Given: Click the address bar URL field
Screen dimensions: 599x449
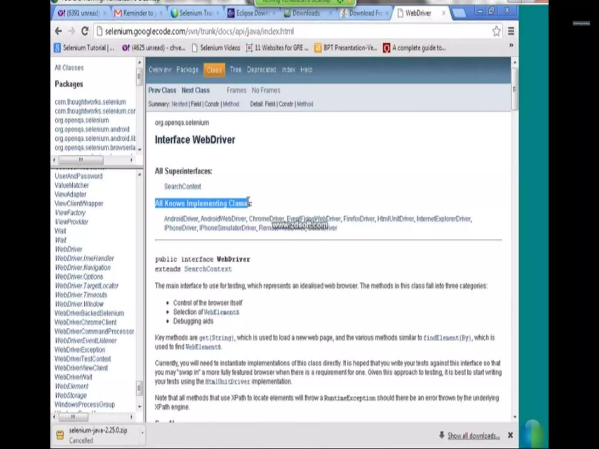Looking at the screenshot, I should 199,31.
